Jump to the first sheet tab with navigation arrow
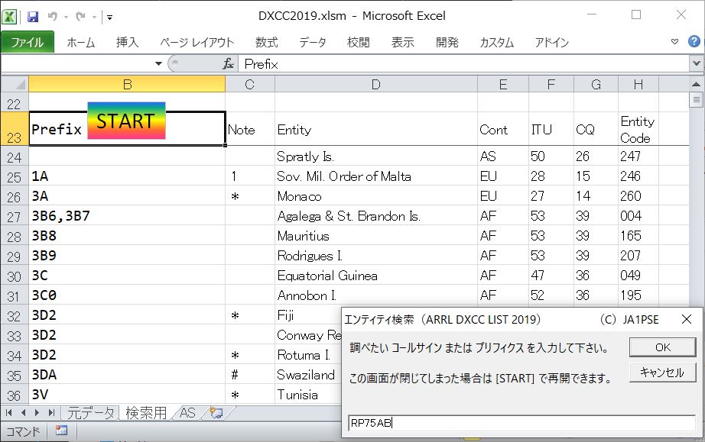 coord(9,413)
